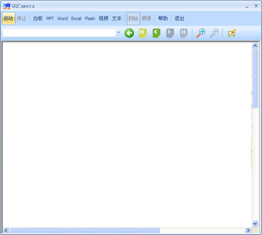The height and width of the screenshot is (235, 262).
Task: Click the gray last page icon
Action: click(x=184, y=33)
